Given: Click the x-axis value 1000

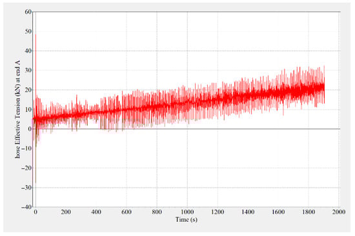Looking at the screenshot, I should click(187, 211).
